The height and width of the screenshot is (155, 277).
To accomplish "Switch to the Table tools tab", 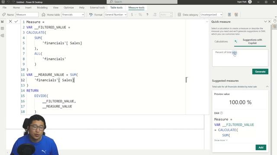I will (116, 8).
